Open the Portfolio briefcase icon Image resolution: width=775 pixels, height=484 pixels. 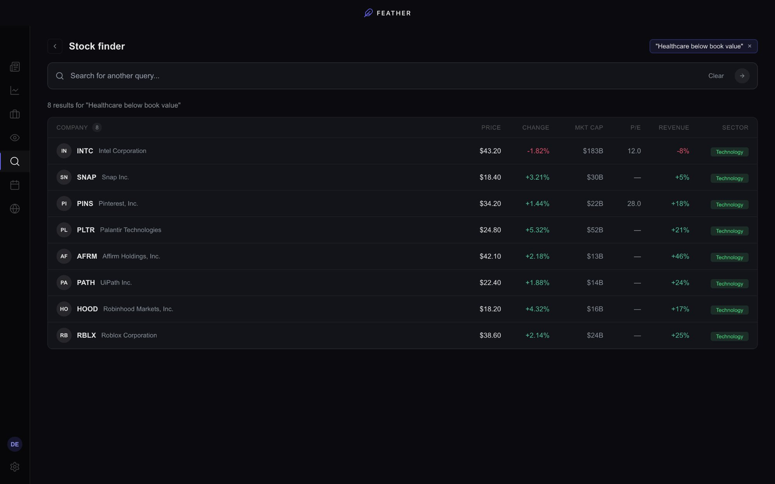click(14, 114)
